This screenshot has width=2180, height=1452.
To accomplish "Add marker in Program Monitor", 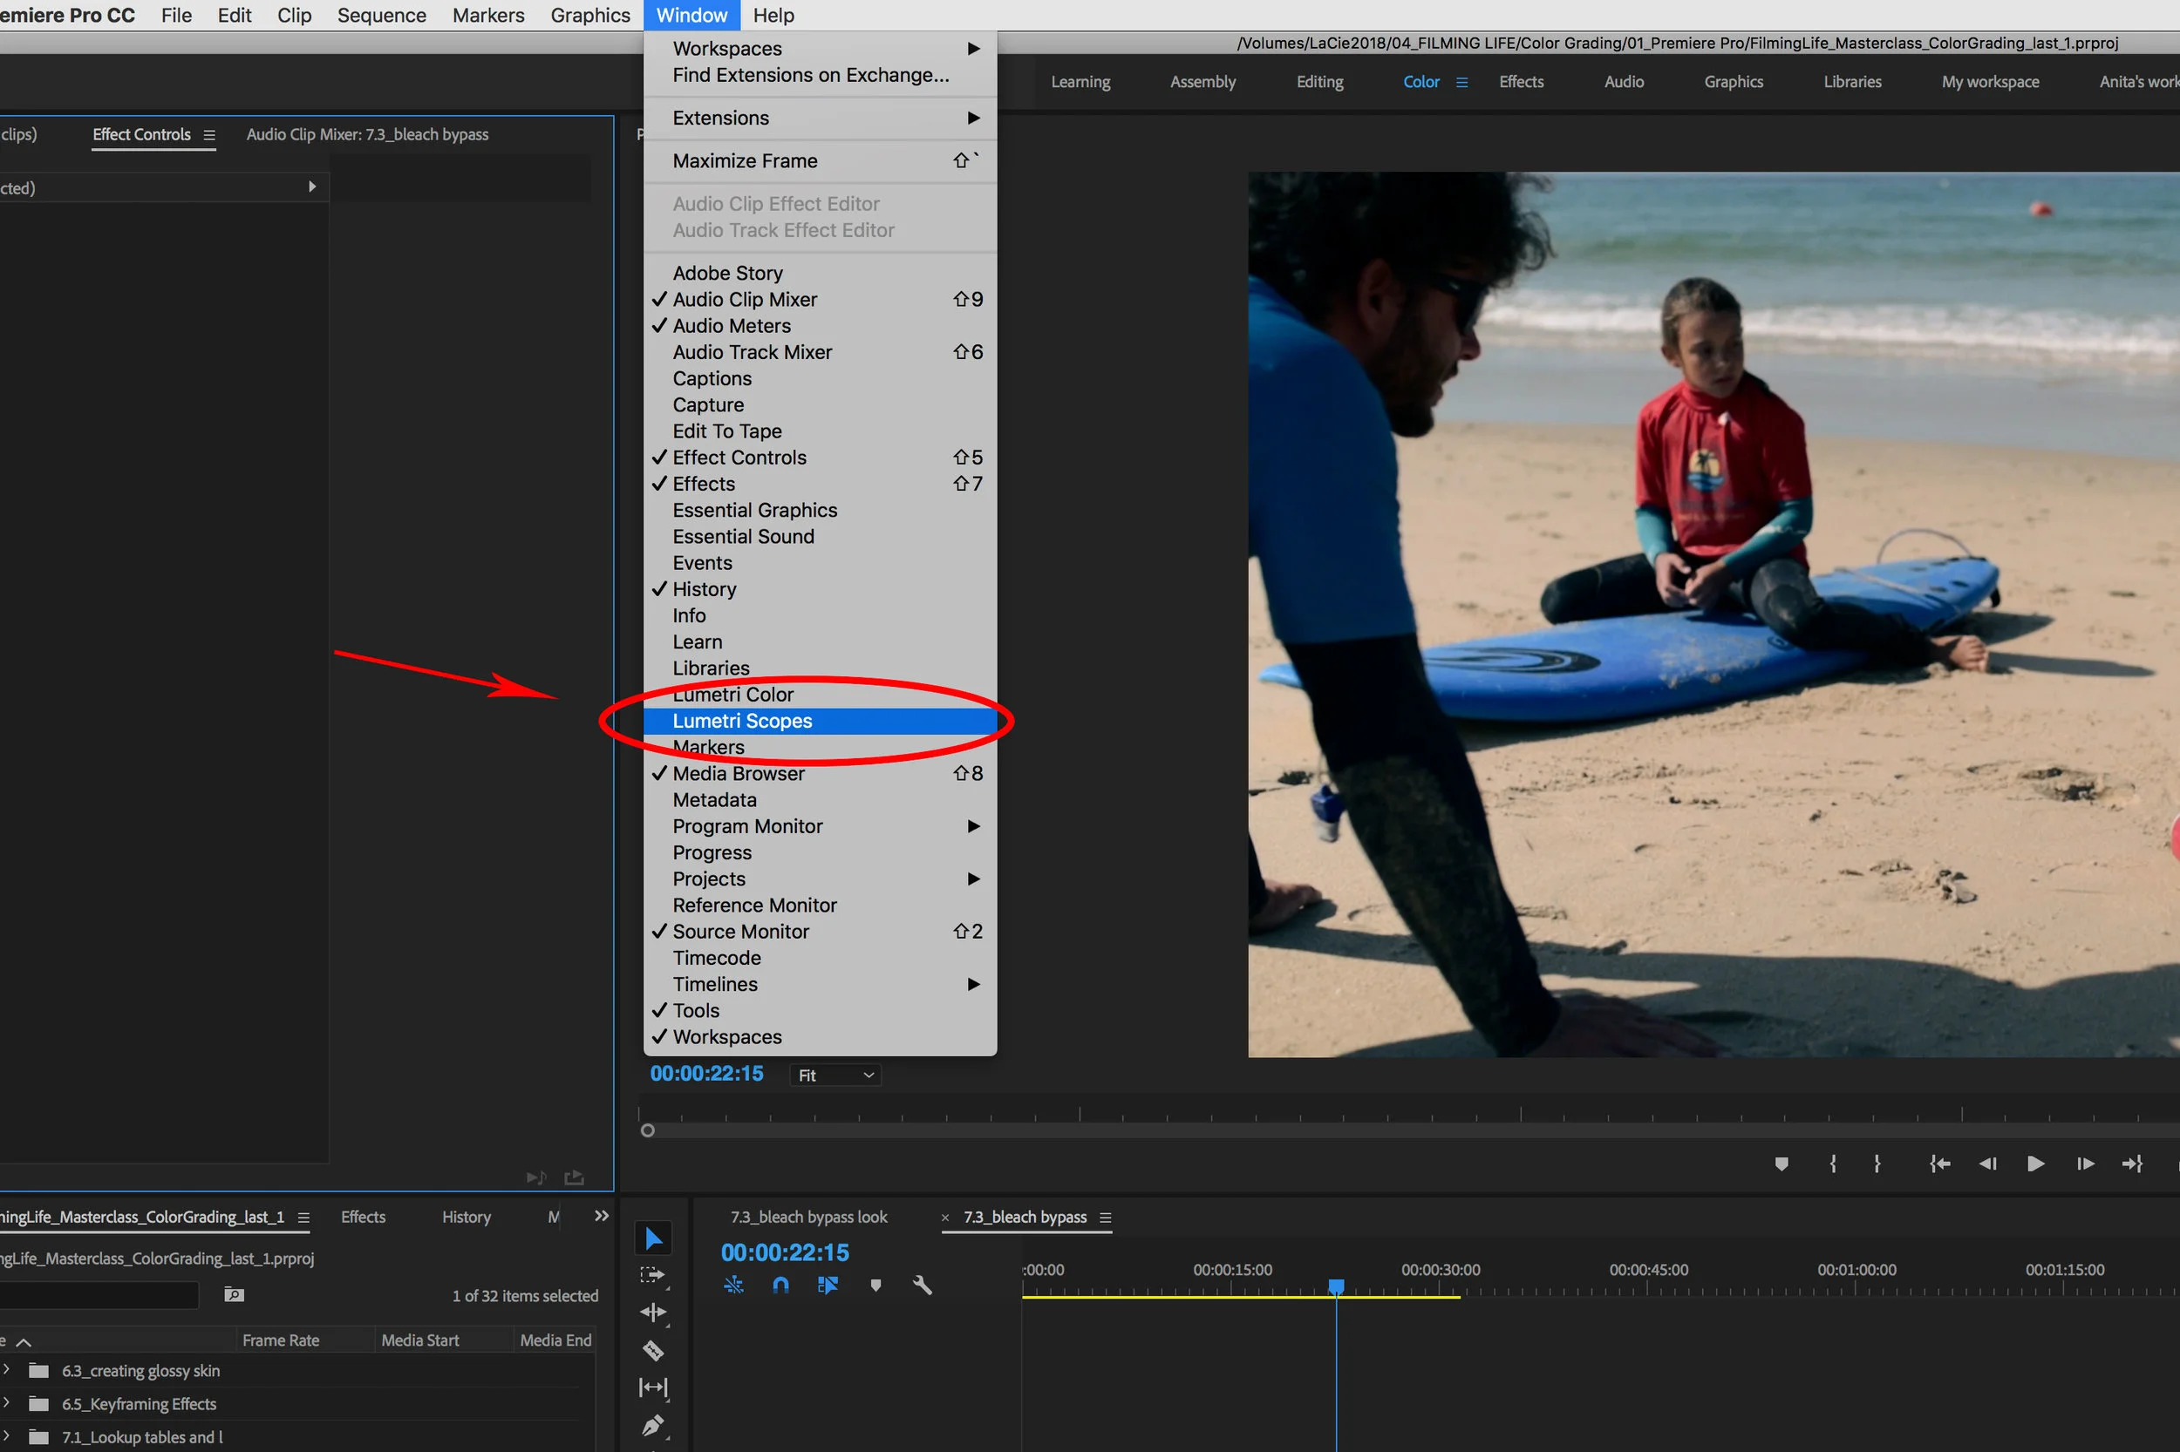I will pos(1781,1164).
